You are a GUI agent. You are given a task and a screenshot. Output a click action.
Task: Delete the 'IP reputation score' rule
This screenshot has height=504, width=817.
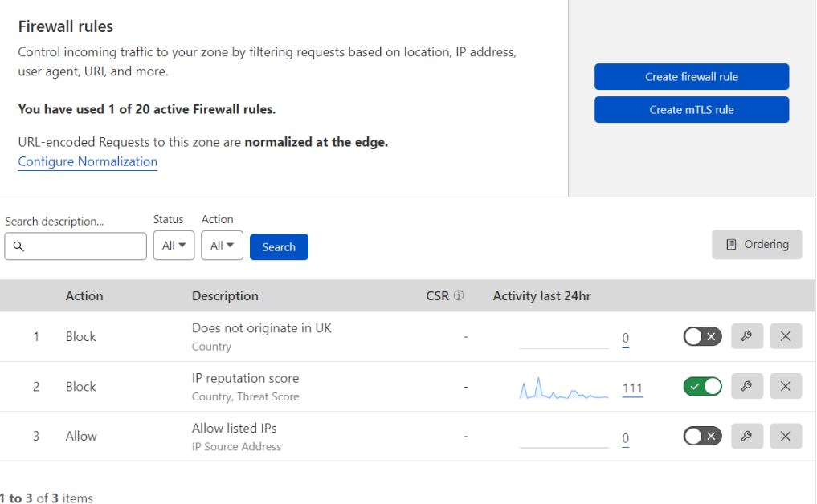click(x=786, y=386)
